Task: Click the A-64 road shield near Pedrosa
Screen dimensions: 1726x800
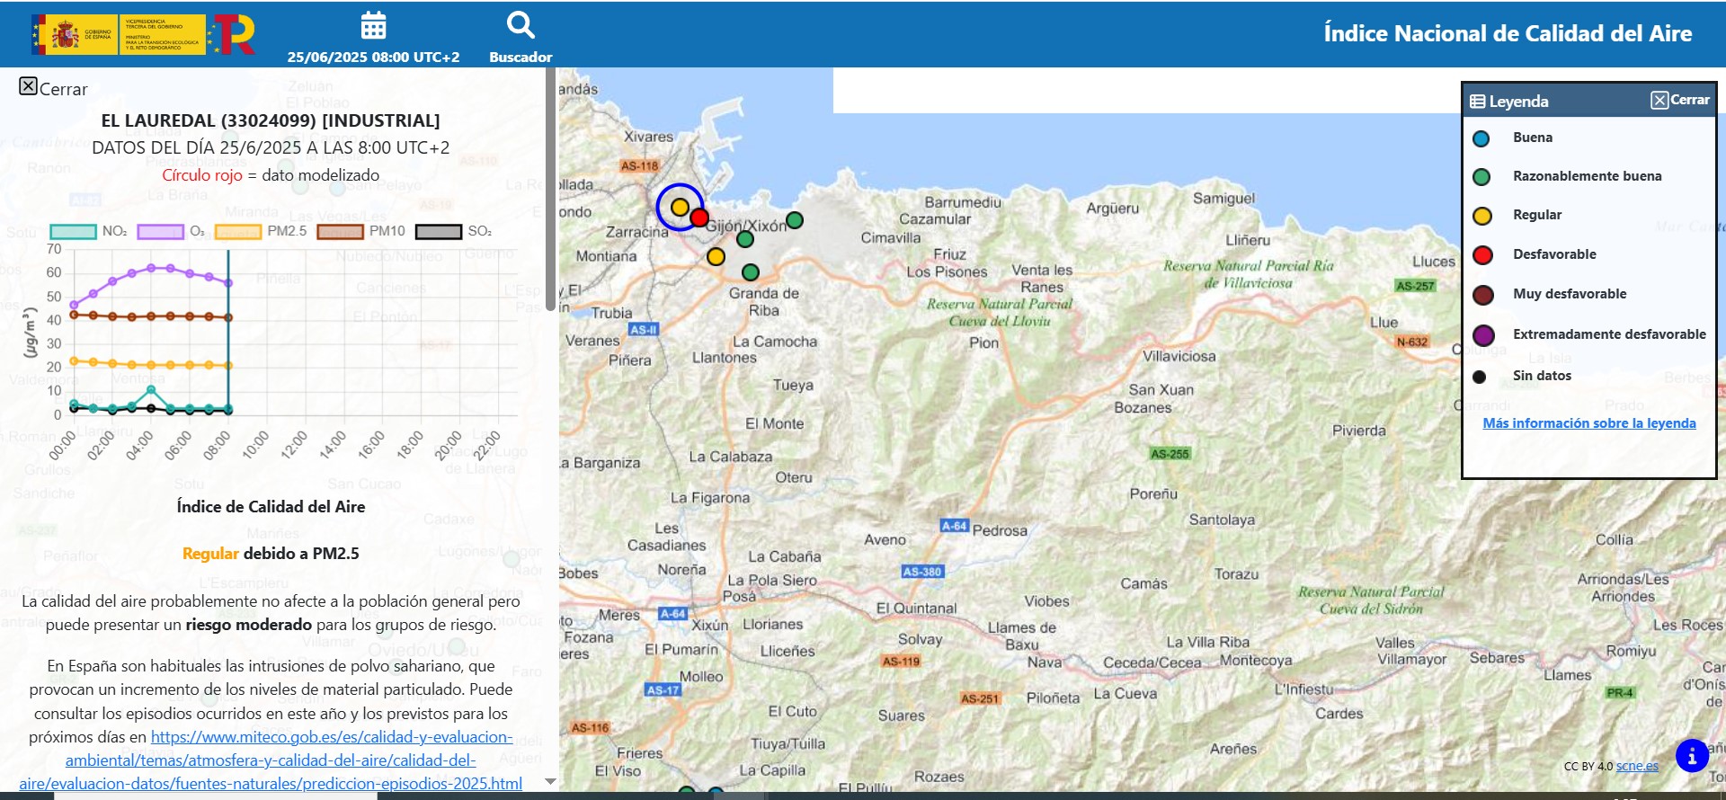Action: pos(954,526)
